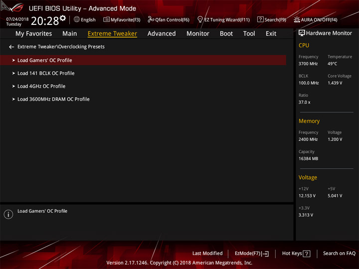359x269 pixels.
Task: Click memory capacity value 16384 MB
Action: point(308,159)
